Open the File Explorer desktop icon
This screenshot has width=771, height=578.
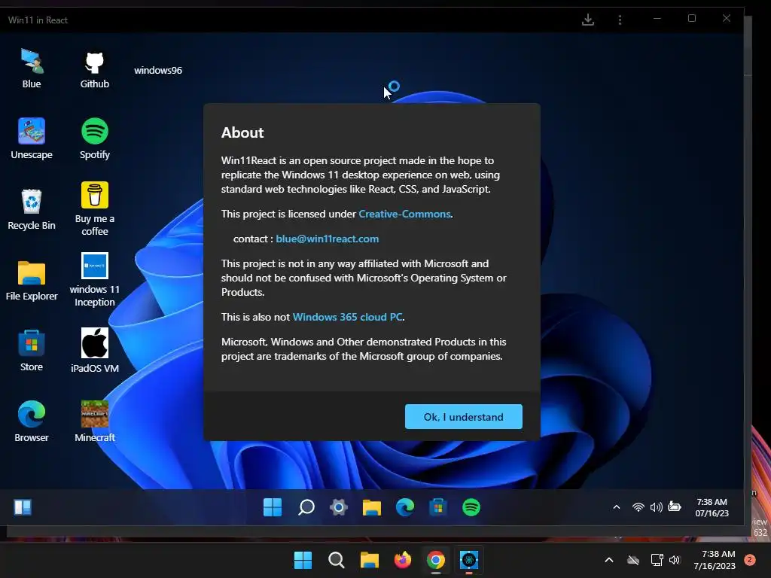(32, 281)
